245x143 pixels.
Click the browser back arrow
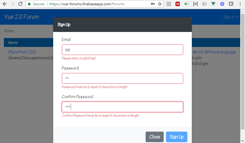(x=5, y=4)
